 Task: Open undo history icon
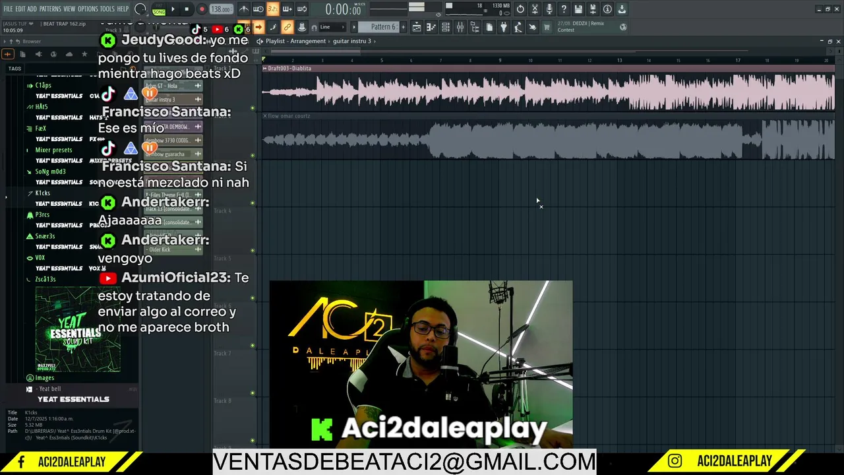(x=520, y=9)
